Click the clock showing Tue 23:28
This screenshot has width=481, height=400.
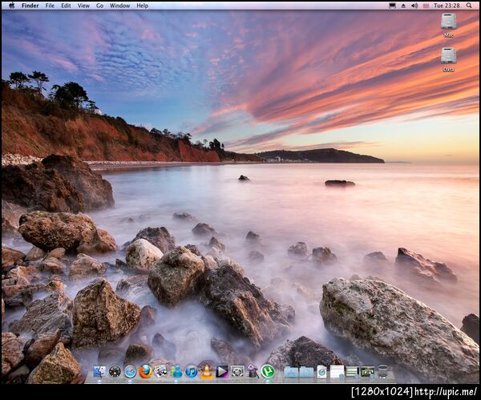(x=447, y=6)
